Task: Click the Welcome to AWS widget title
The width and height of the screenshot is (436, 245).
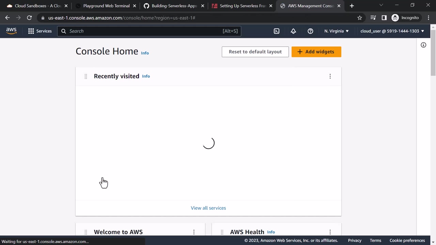Action: pos(118,232)
